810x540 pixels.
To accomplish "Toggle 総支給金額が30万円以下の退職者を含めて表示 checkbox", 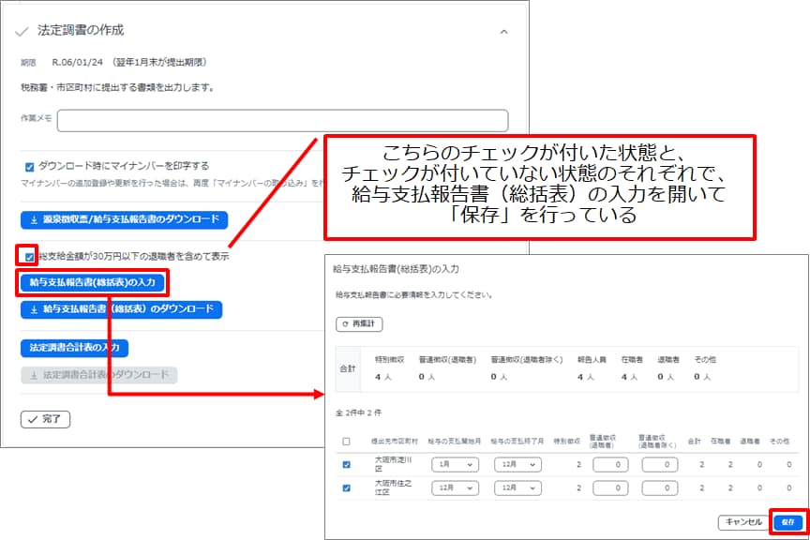I will click(30, 256).
